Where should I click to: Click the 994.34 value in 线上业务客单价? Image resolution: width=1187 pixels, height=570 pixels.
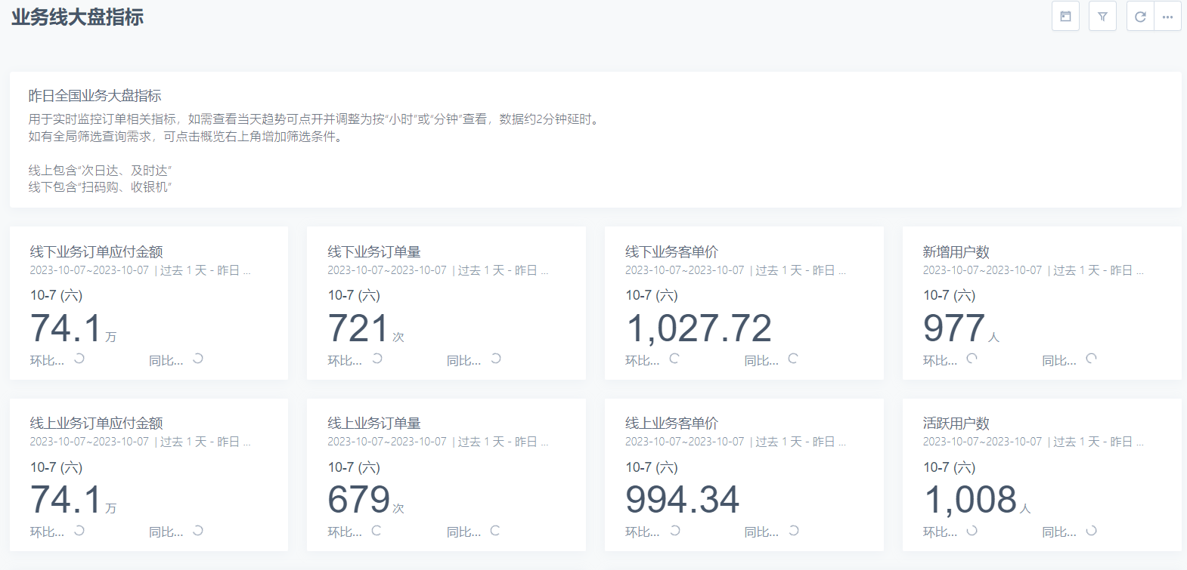[x=682, y=501]
